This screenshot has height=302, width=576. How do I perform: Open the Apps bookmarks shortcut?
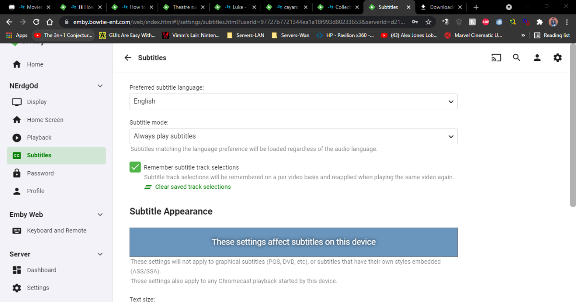(17, 35)
